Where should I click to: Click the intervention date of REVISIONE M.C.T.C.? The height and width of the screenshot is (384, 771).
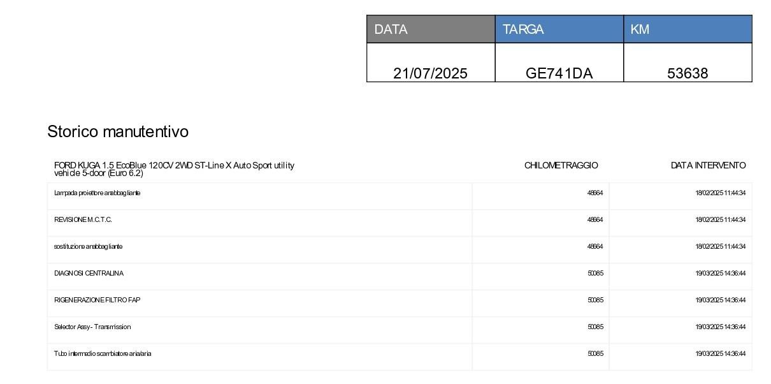(720, 219)
